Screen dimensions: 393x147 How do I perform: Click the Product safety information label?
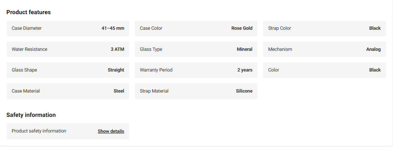39,131
